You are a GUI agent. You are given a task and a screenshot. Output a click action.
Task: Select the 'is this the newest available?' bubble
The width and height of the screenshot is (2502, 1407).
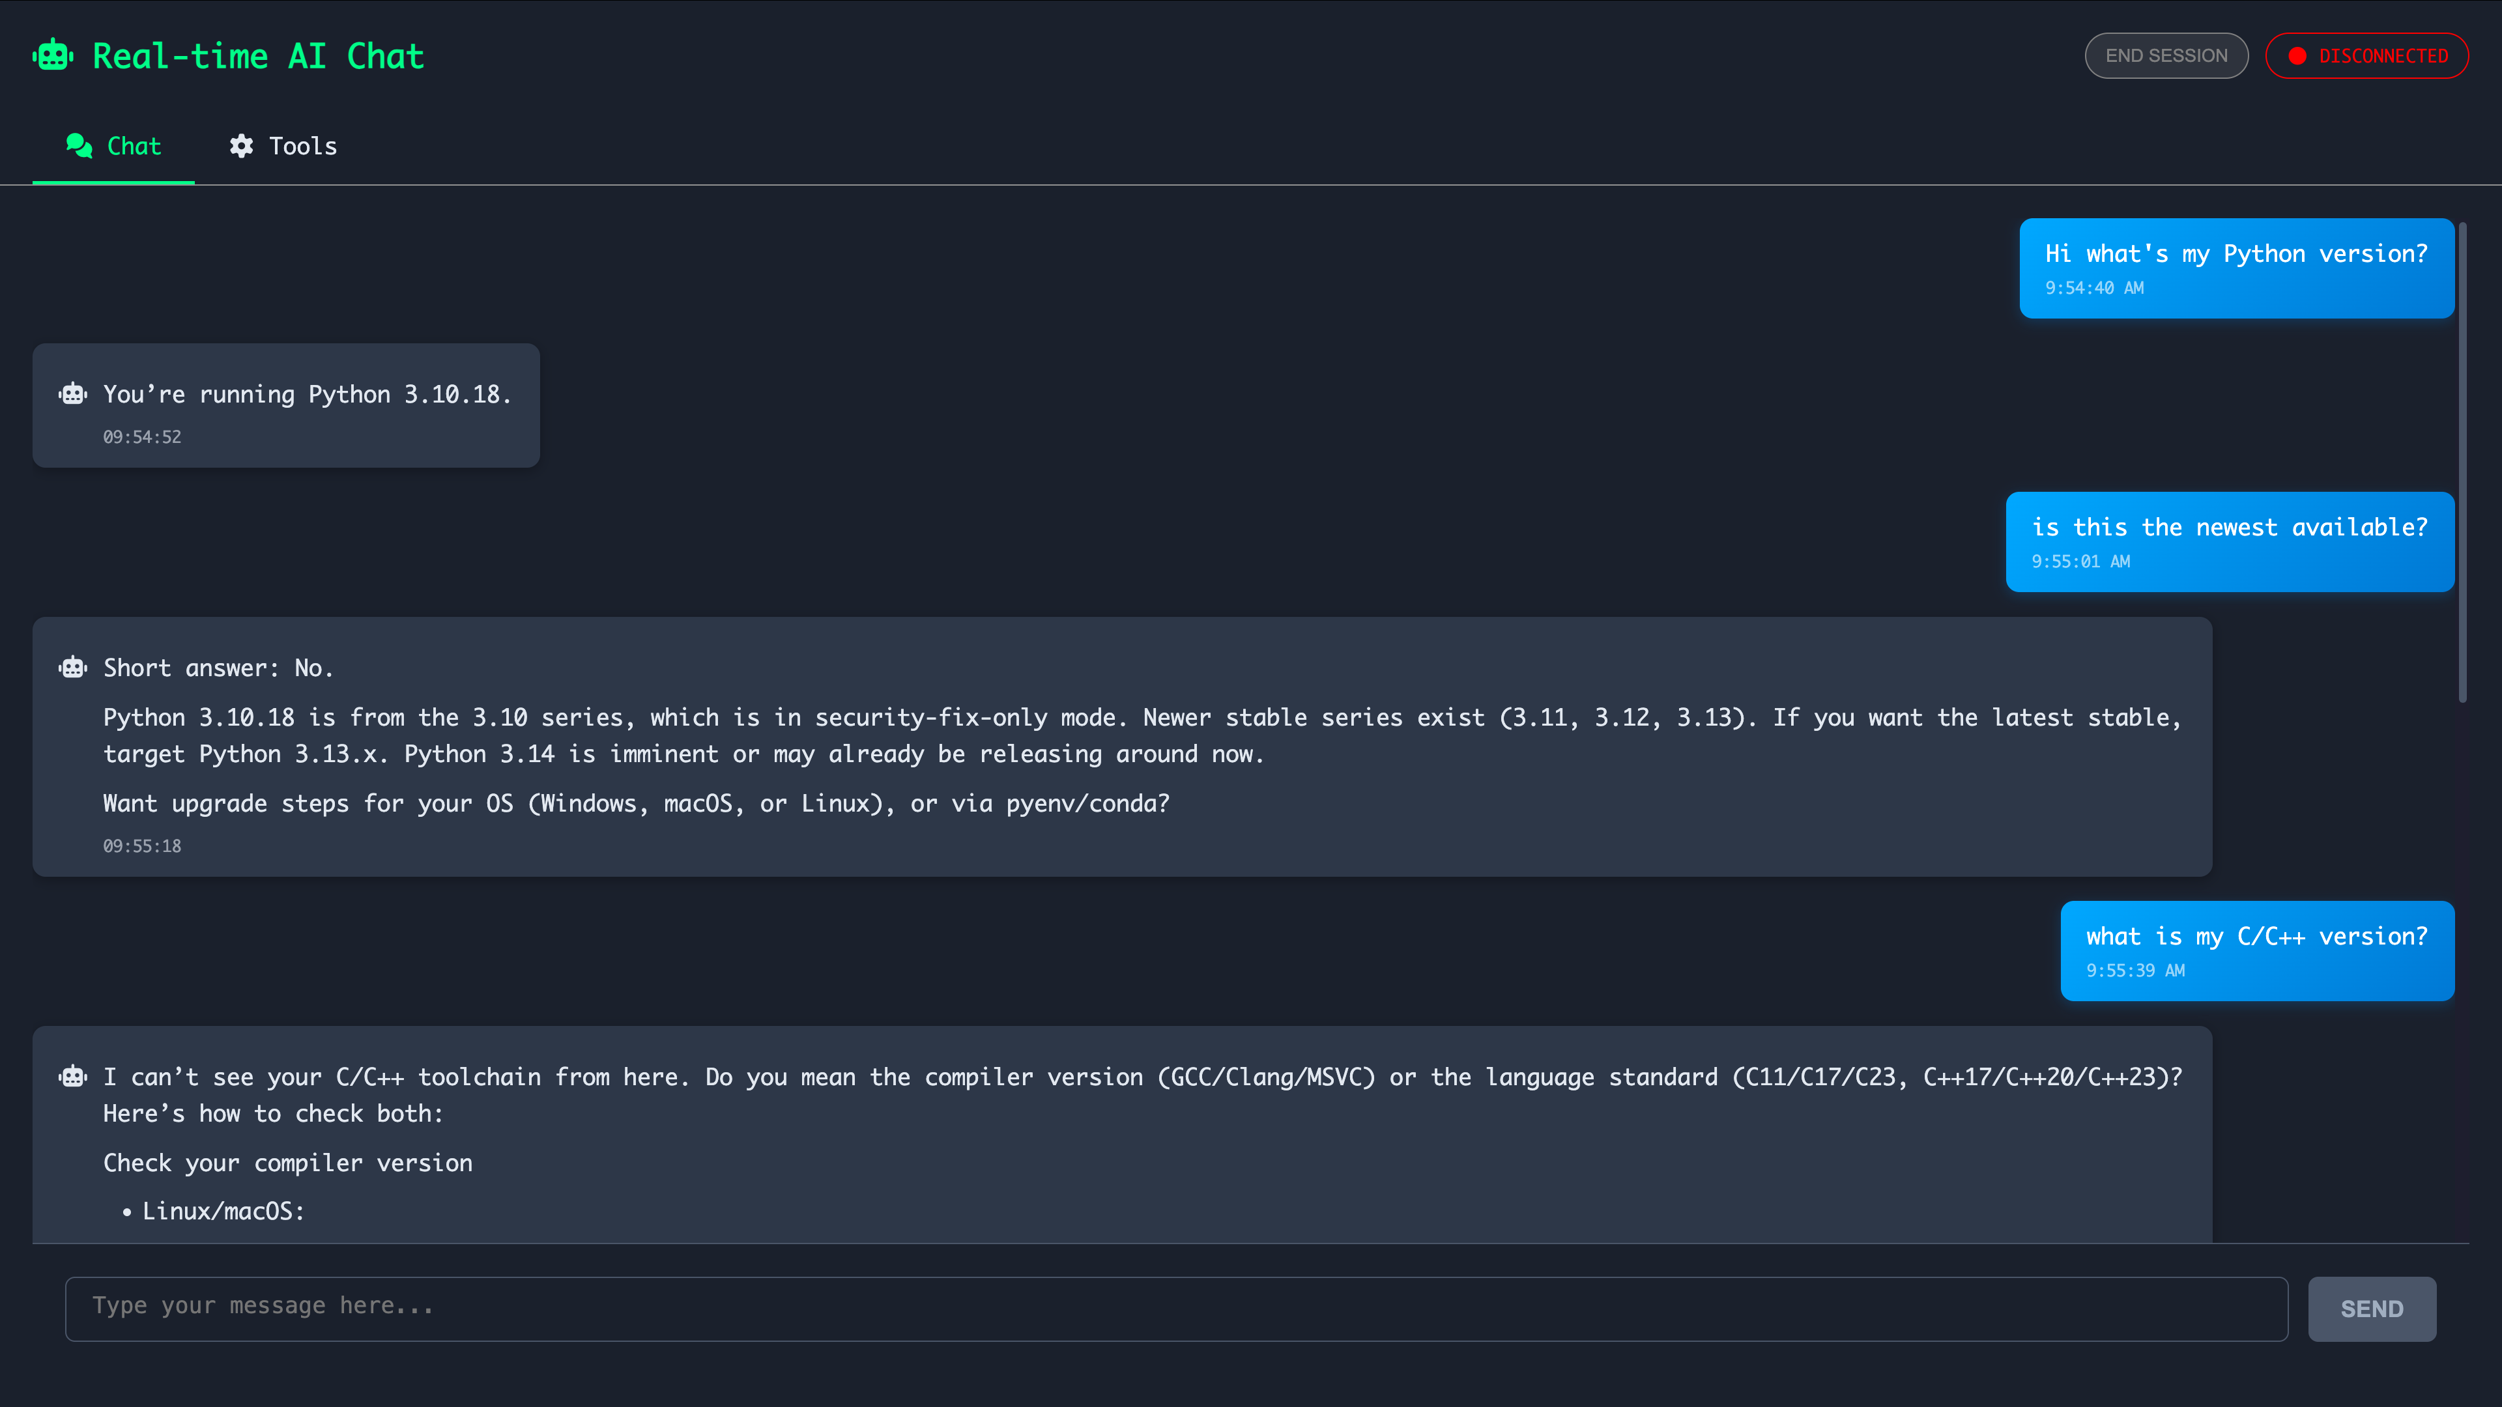click(x=2229, y=541)
